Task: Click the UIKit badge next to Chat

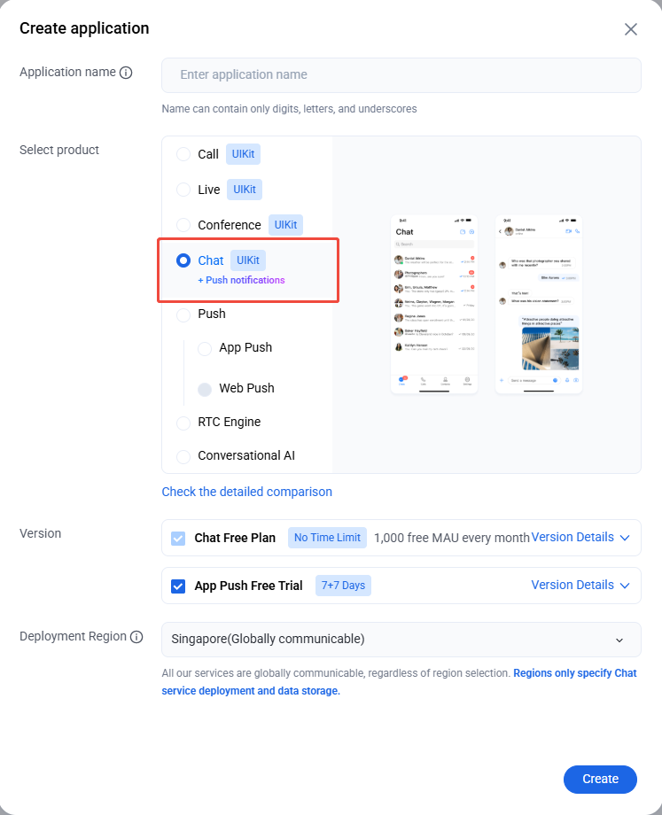Action: tap(248, 260)
